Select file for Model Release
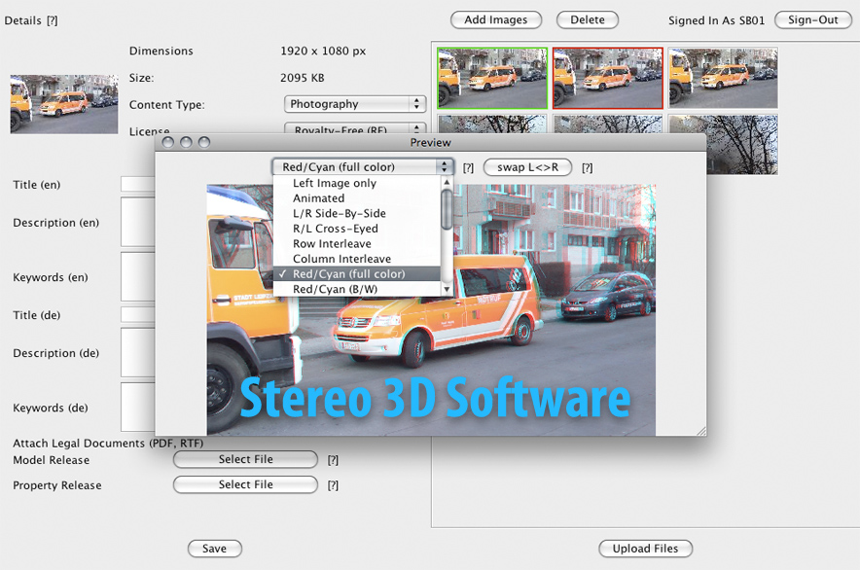 pos(245,459)
